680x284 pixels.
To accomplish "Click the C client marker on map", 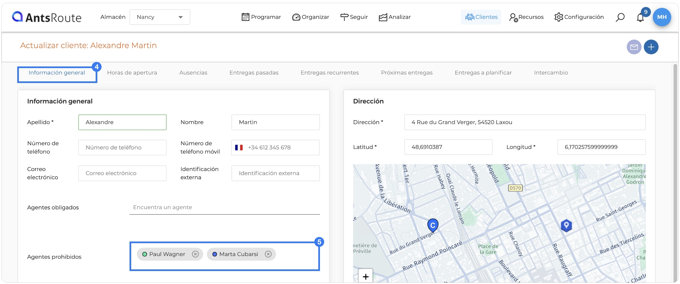I will (433, 225).
